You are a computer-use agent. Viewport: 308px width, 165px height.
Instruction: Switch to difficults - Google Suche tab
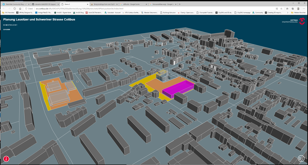[133, 4]
